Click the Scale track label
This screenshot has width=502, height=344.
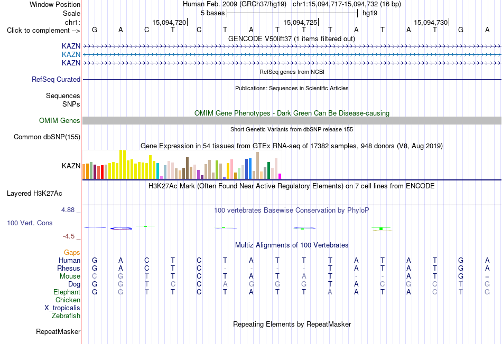tap(71, 13)
